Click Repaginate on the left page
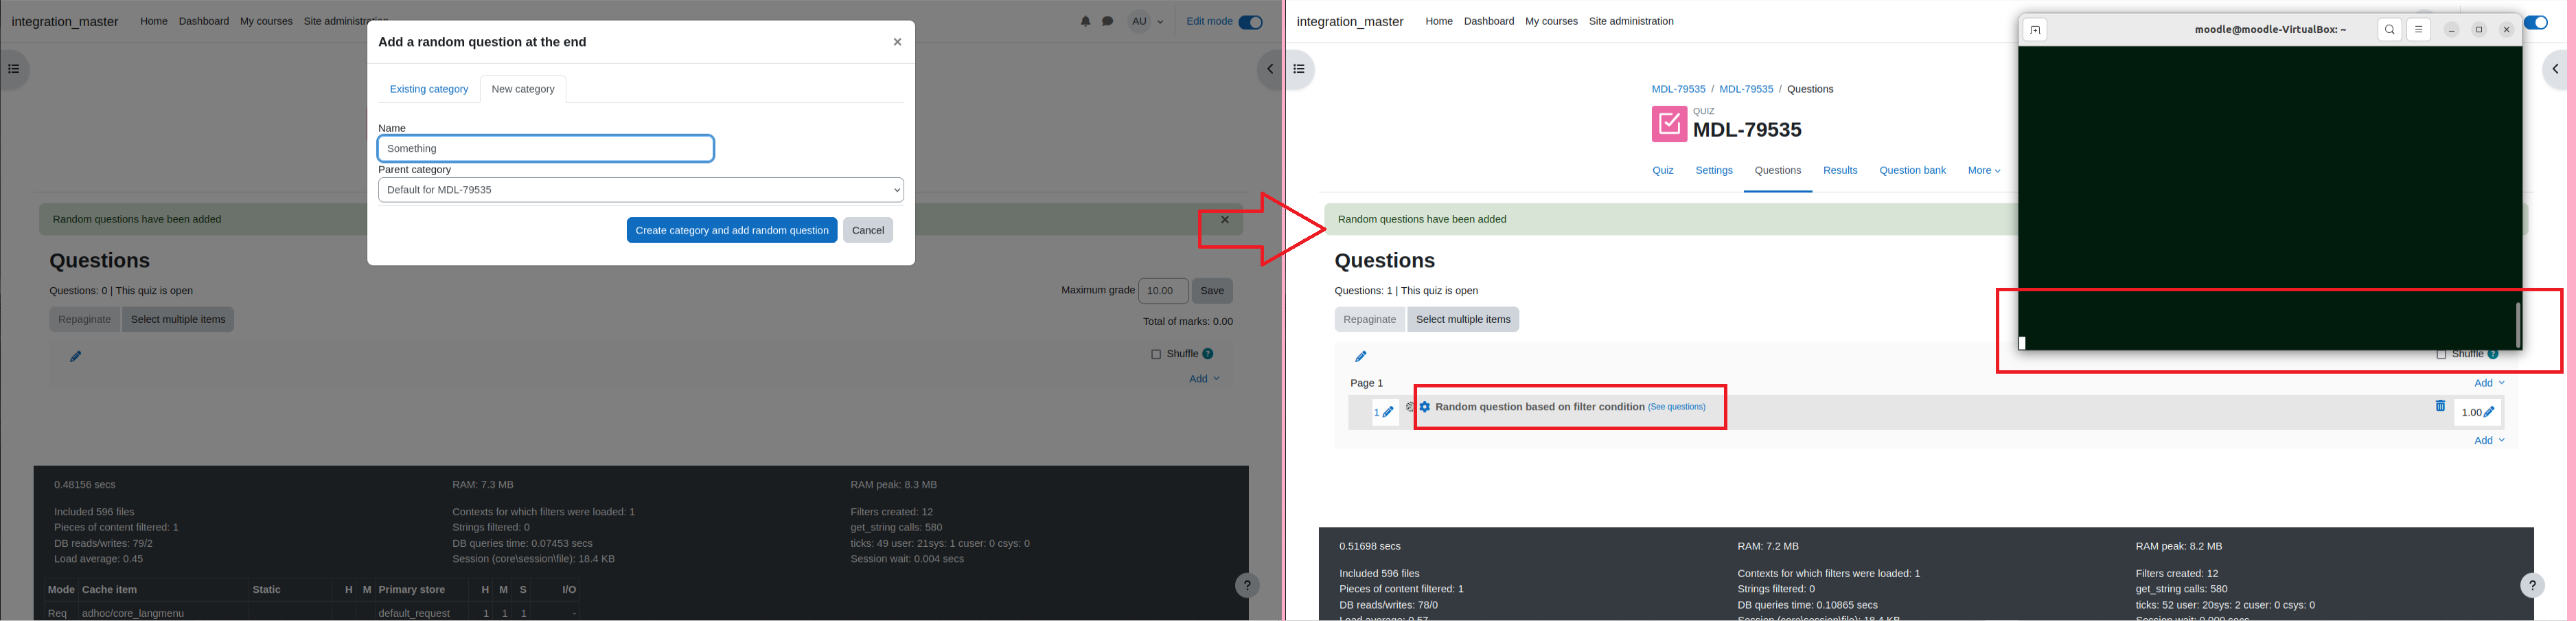The width and height of the screenshot is (2576, 621). pyautogui.click(x=84, y=319)
